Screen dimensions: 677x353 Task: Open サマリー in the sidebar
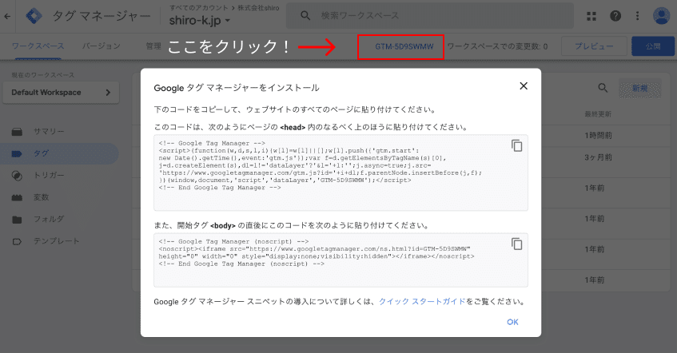[x=49, y=131]
